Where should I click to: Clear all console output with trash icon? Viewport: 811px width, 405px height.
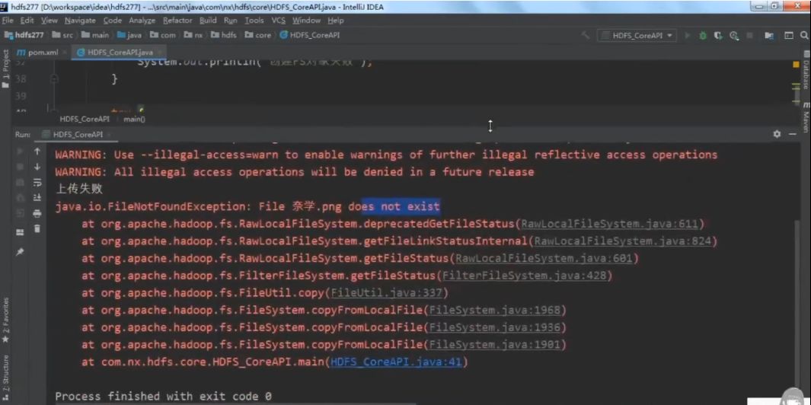(37, 229)
